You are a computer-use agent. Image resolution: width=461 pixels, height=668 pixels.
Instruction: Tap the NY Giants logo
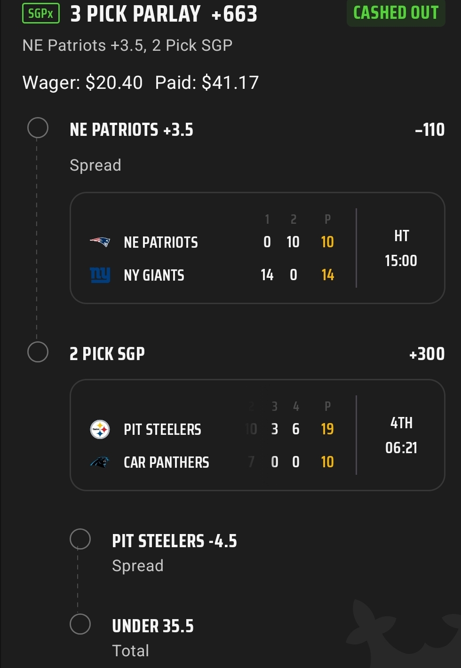(x=100, y=275)
